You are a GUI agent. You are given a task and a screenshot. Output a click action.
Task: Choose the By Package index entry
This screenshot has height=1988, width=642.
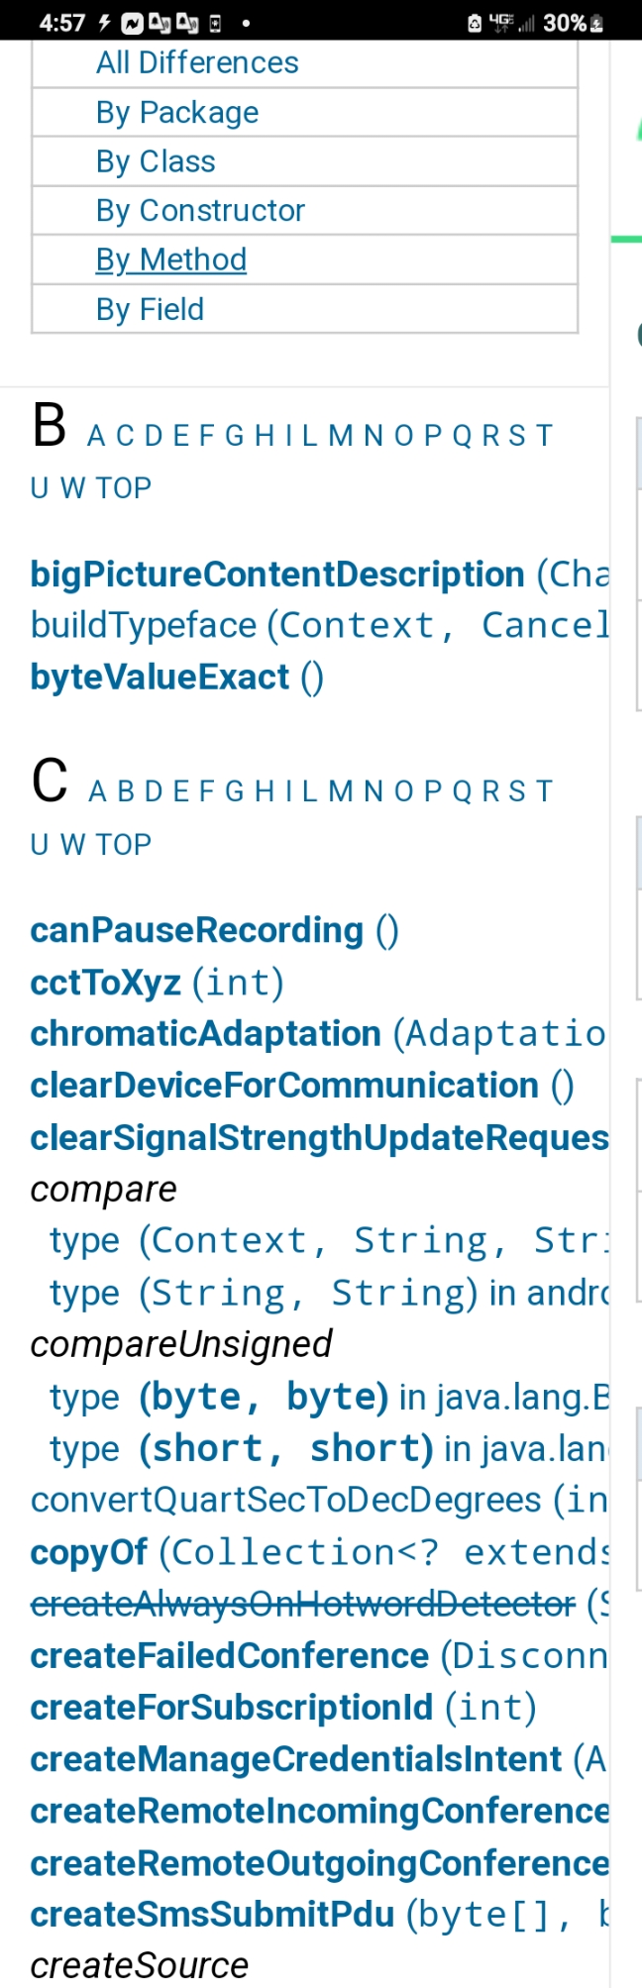[x=177, y=112]
